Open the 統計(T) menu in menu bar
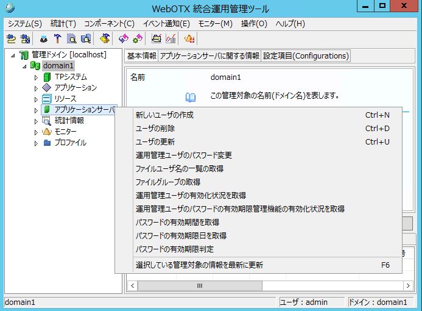 [x=63, y=24]
